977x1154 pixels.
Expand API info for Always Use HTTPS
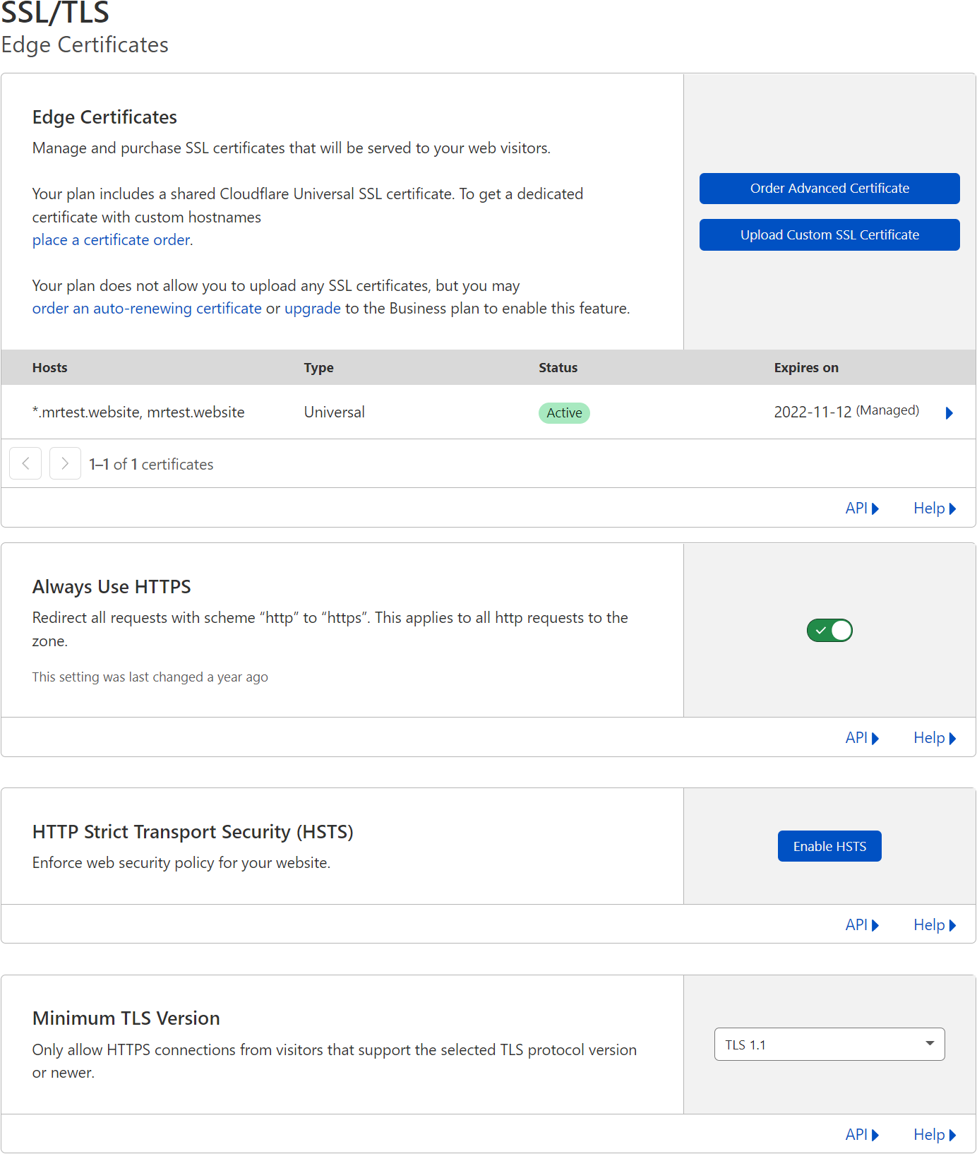tap(862, 738)
